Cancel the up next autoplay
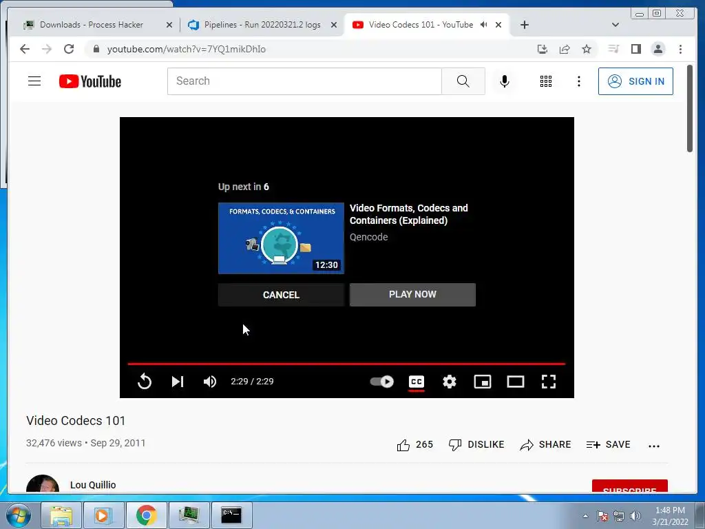Viewport: 705px width, 529px height. point(281,295)
